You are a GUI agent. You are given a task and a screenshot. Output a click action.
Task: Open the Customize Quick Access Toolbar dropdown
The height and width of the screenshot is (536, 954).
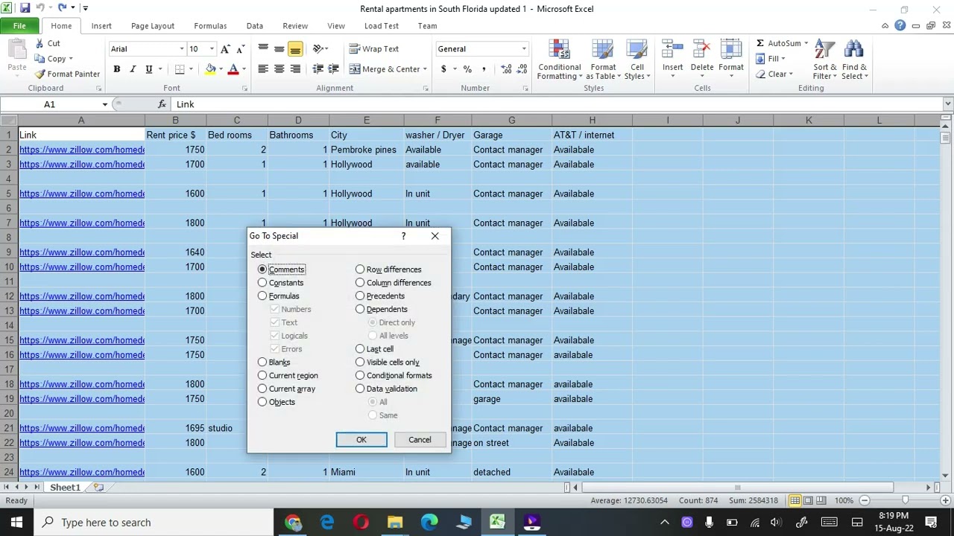pyautogui.click(x=85, y=8)
